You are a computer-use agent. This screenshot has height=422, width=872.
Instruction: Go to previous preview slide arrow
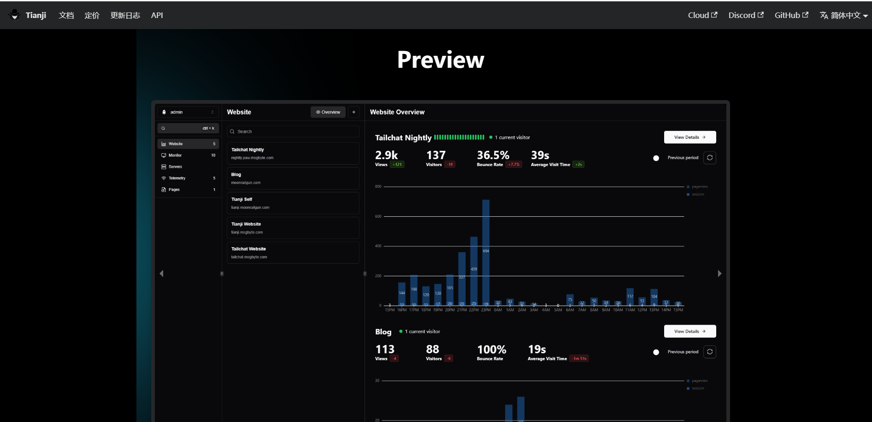(161, 273)
